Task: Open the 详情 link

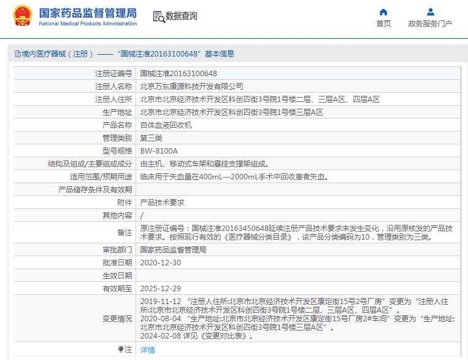Action: coord(147,350)
